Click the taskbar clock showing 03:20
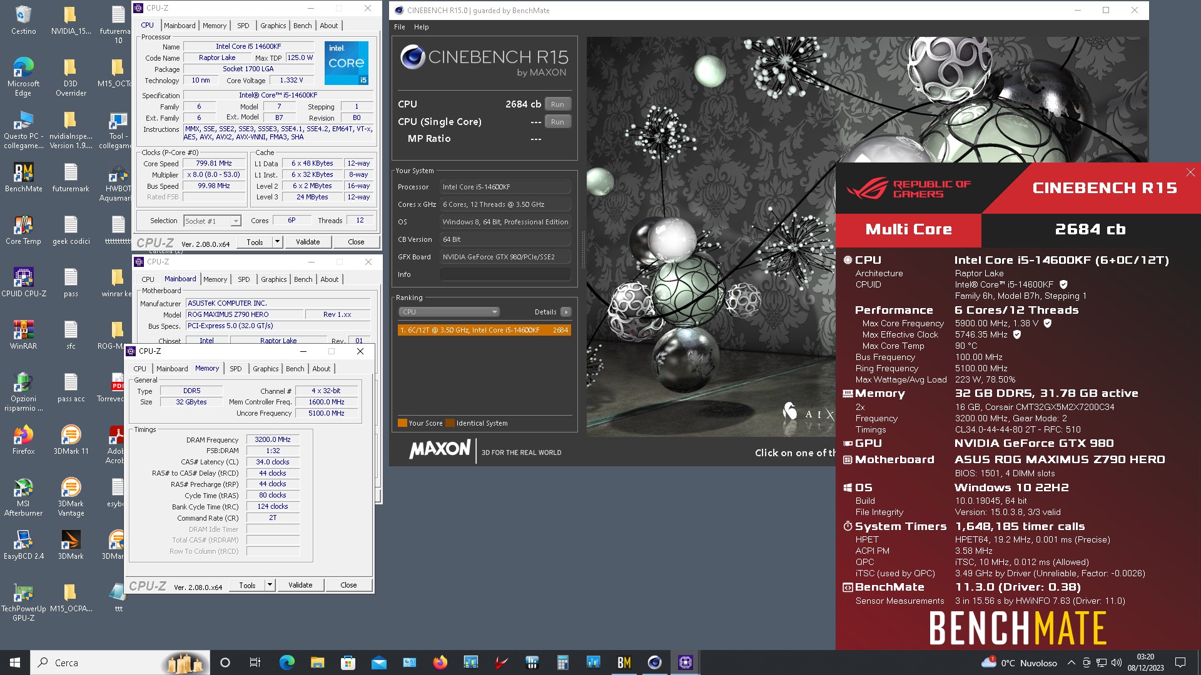 point(1145,662)
